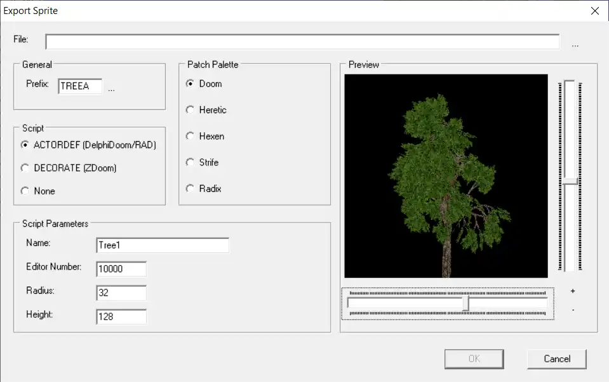Click the 'Patch Palette' group label

(x=213, y=64)
